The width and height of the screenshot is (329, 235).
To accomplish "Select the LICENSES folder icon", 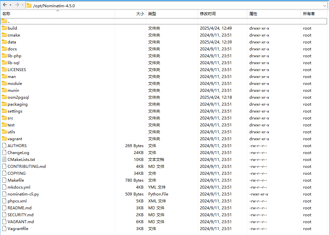I will tap(4, 69).
